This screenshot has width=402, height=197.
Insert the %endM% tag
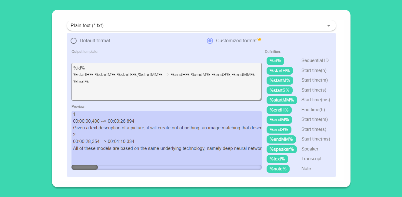click(x=279, y=120)
